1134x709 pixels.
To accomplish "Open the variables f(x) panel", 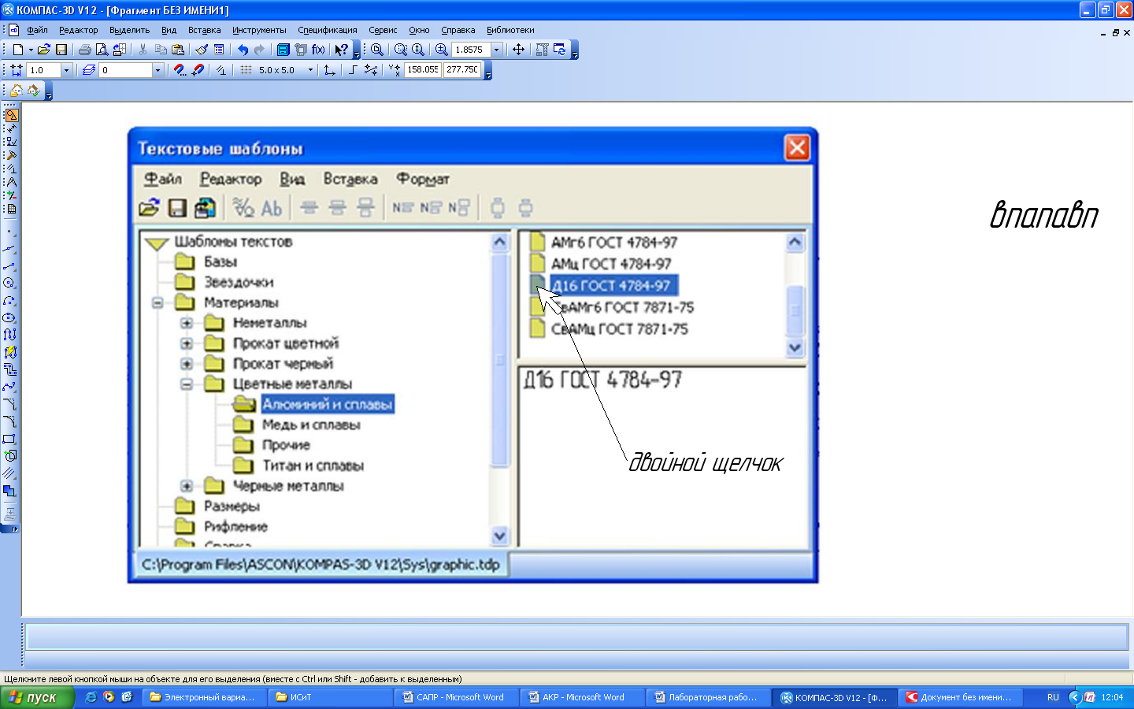I will coord(318,49).
